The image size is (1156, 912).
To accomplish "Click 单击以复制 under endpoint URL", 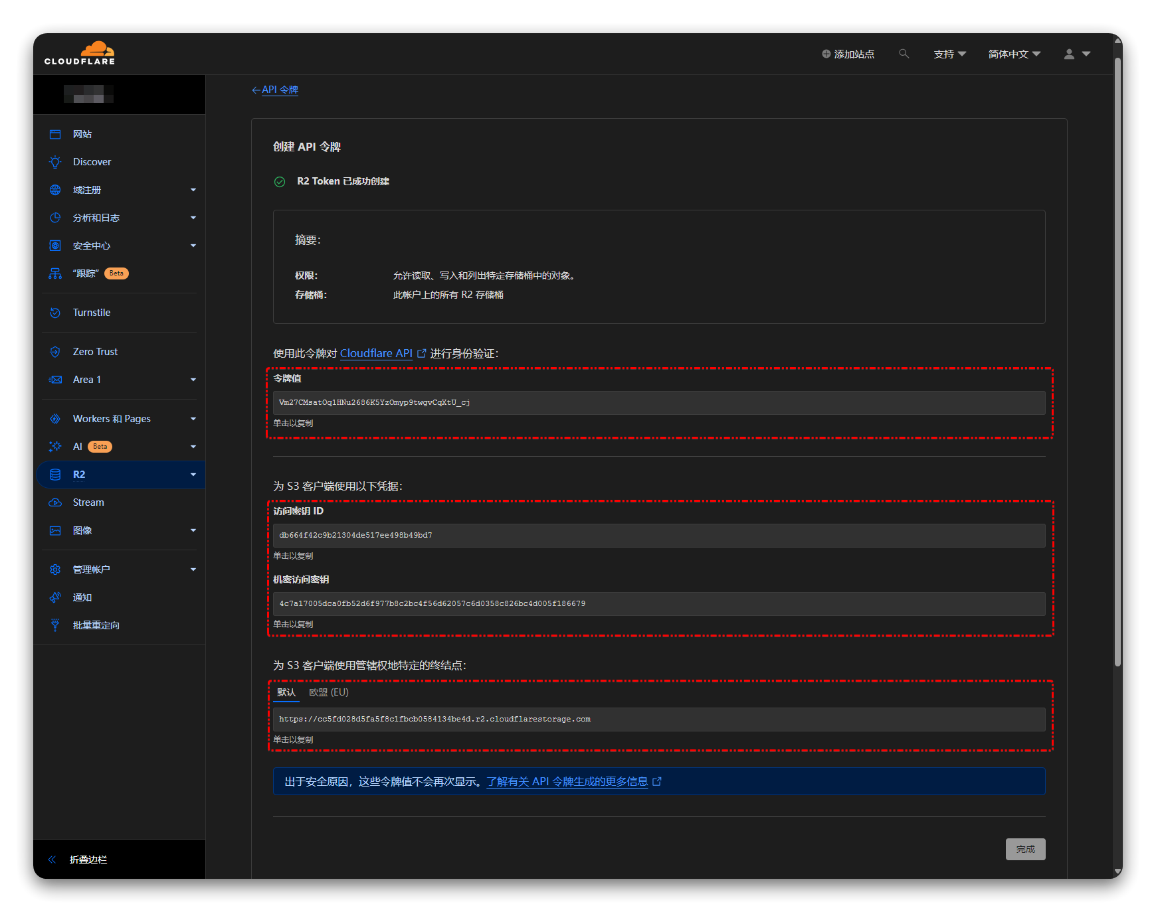I will point(293,740).
